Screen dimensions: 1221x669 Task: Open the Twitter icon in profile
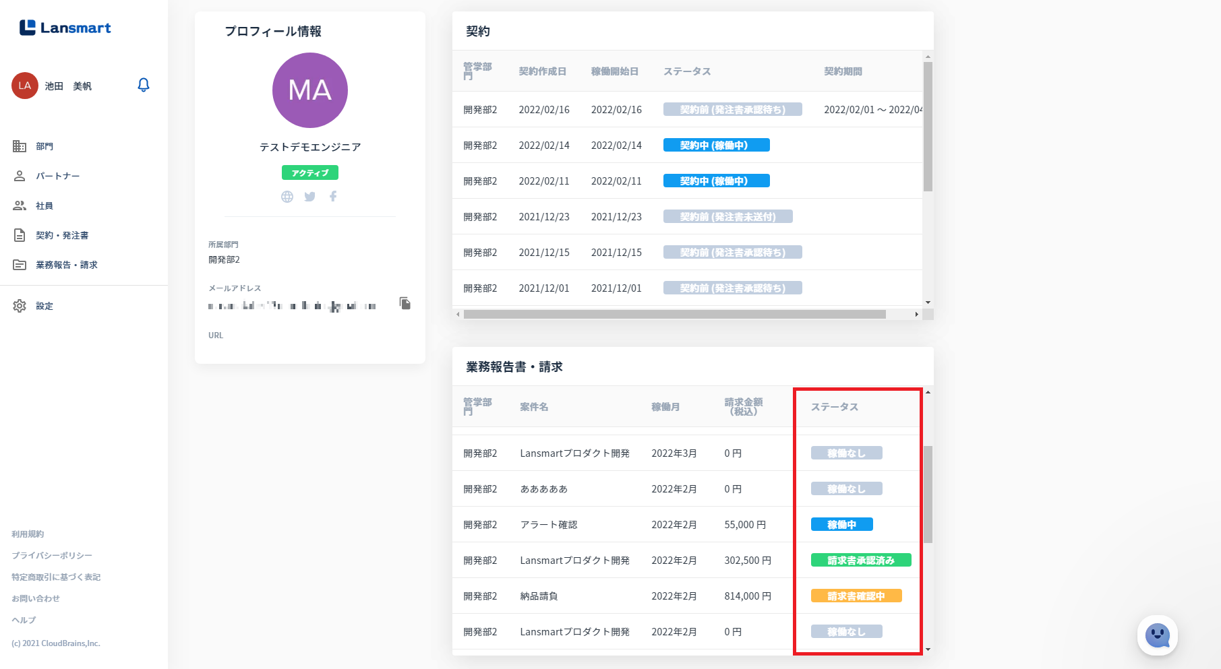(x=310, y=197)
